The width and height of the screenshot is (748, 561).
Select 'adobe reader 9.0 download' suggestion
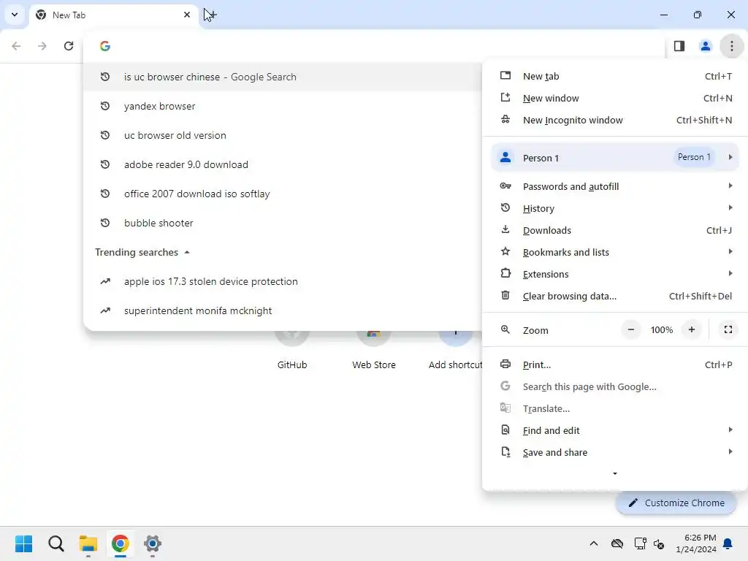[283, 164]
